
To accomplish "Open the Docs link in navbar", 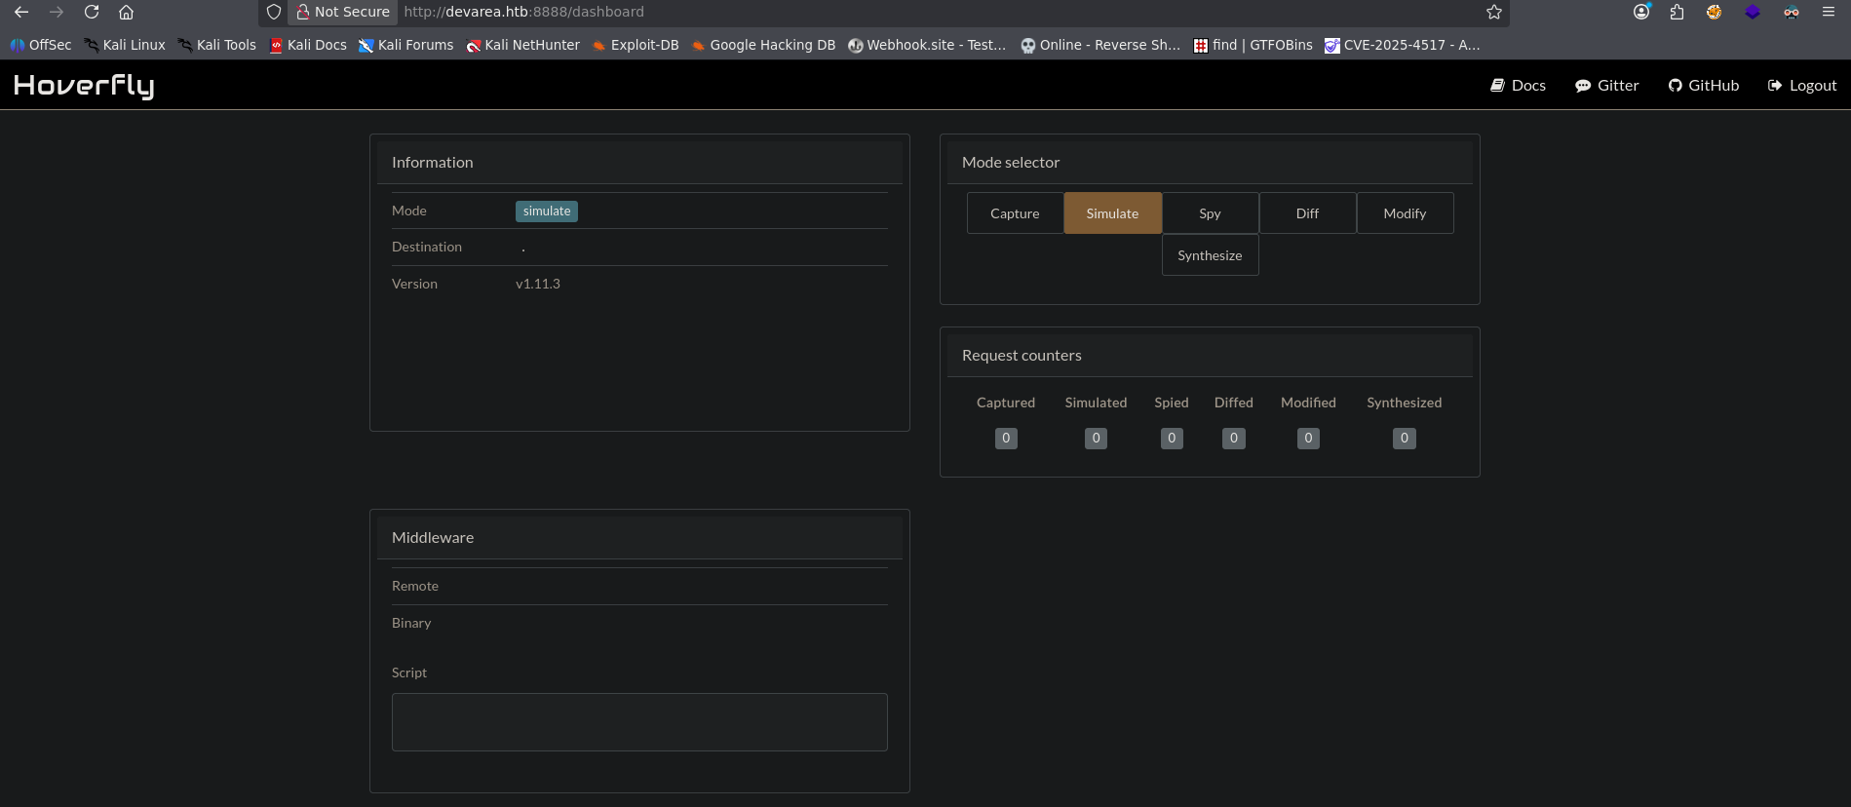I will [1519, 86].
